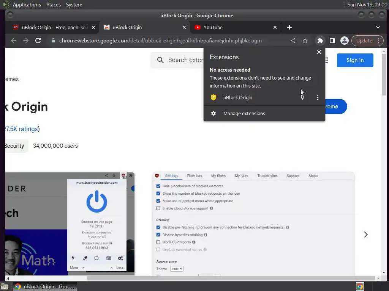Open the Places menu
The height and width of the screenshot is (291, 389).
pos(53,5)
